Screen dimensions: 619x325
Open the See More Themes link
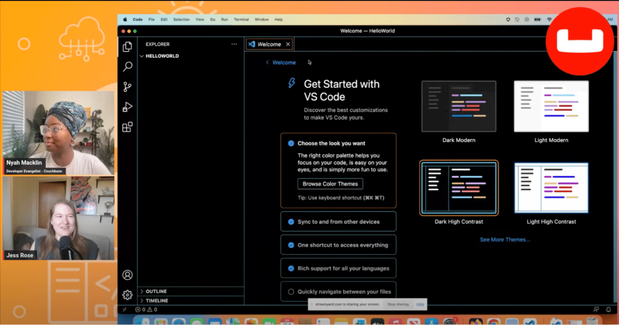point(505,240)
